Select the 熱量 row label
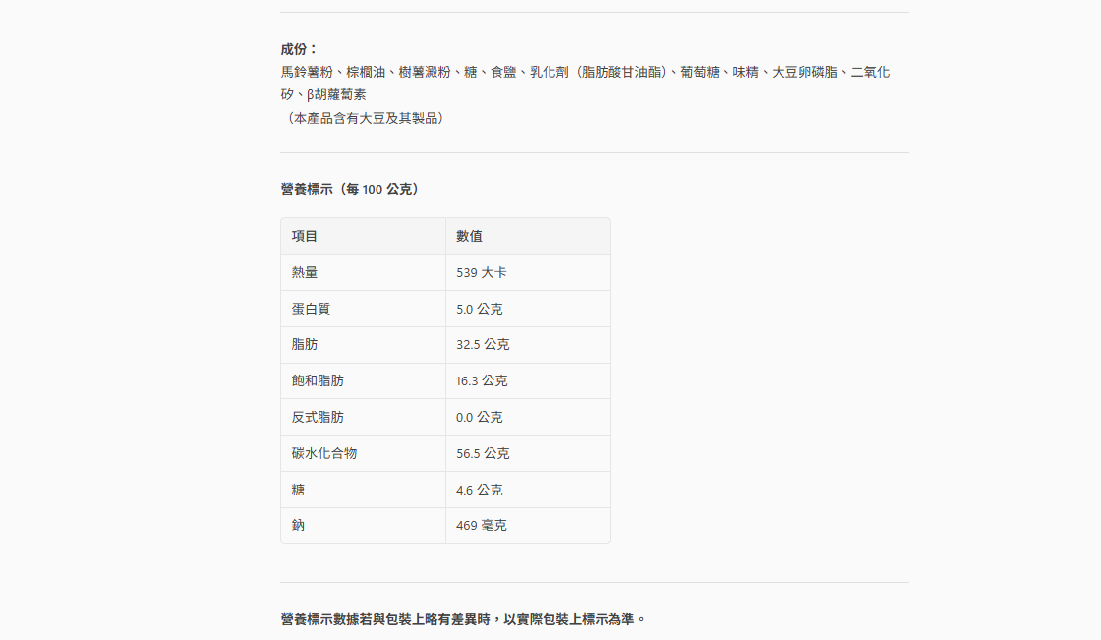Image resolution: width=1101 pixels, height=640 pixels. (x=305, y=272)
